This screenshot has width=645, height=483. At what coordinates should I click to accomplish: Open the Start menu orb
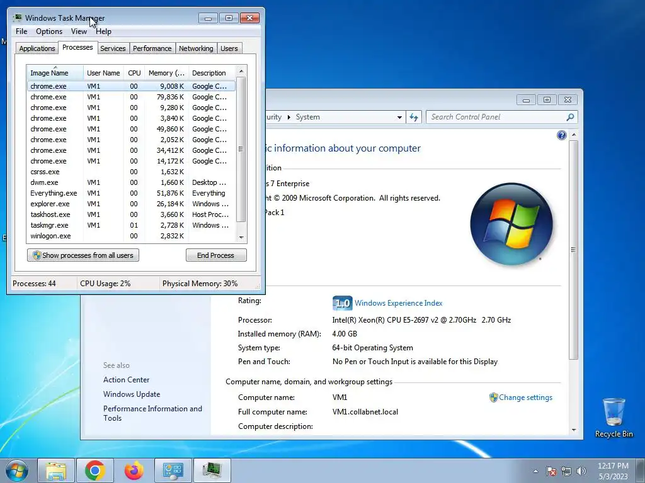17,470
